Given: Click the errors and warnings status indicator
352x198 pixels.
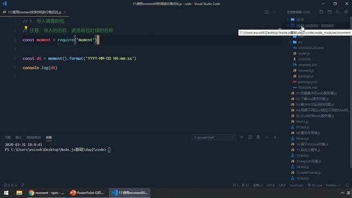Looking at the screenshot, I should (10, 185).
